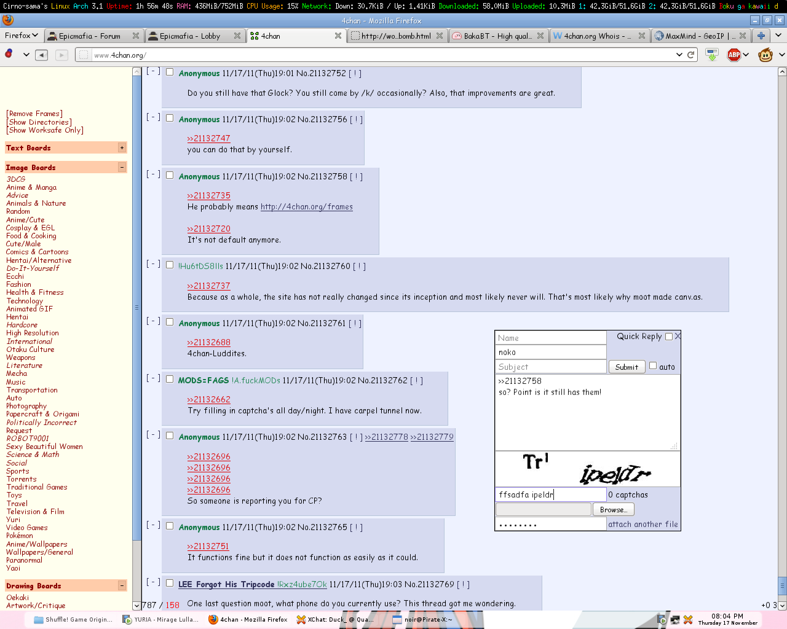
Task: Click the Firefox back navigation button
Action: coord(41,55)
